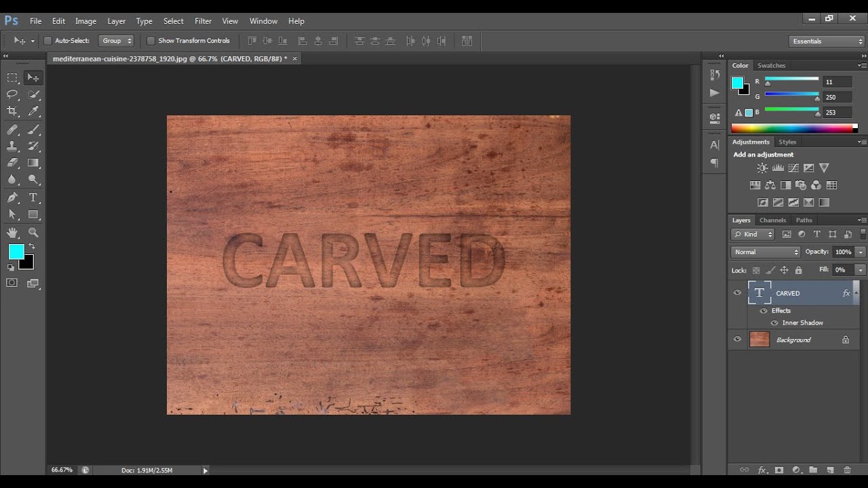Select the Eraser tool
The width and height of the screenshot is (868, 488).
12,163
